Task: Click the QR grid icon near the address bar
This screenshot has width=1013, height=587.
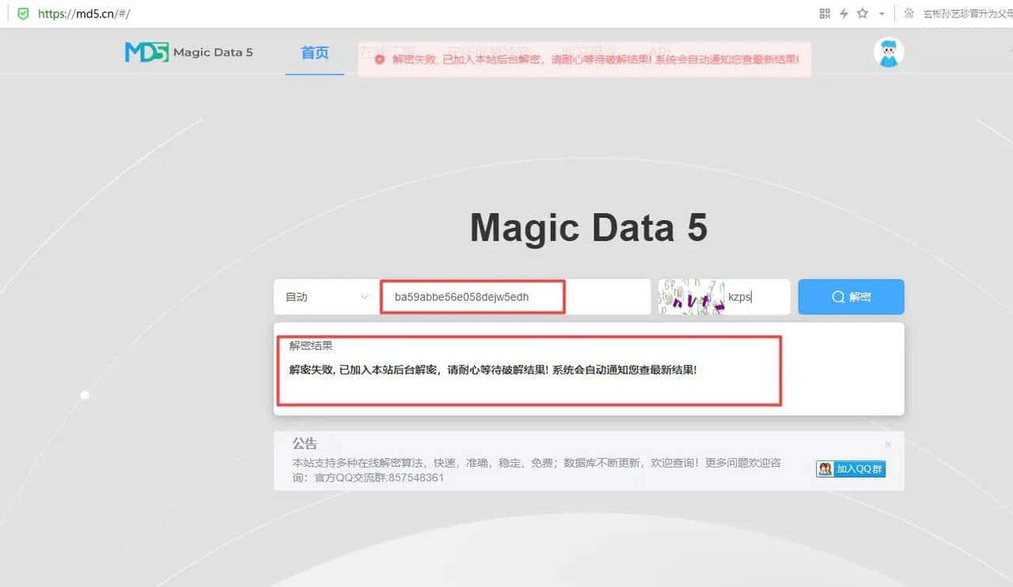Action: (x=825, y=12)
